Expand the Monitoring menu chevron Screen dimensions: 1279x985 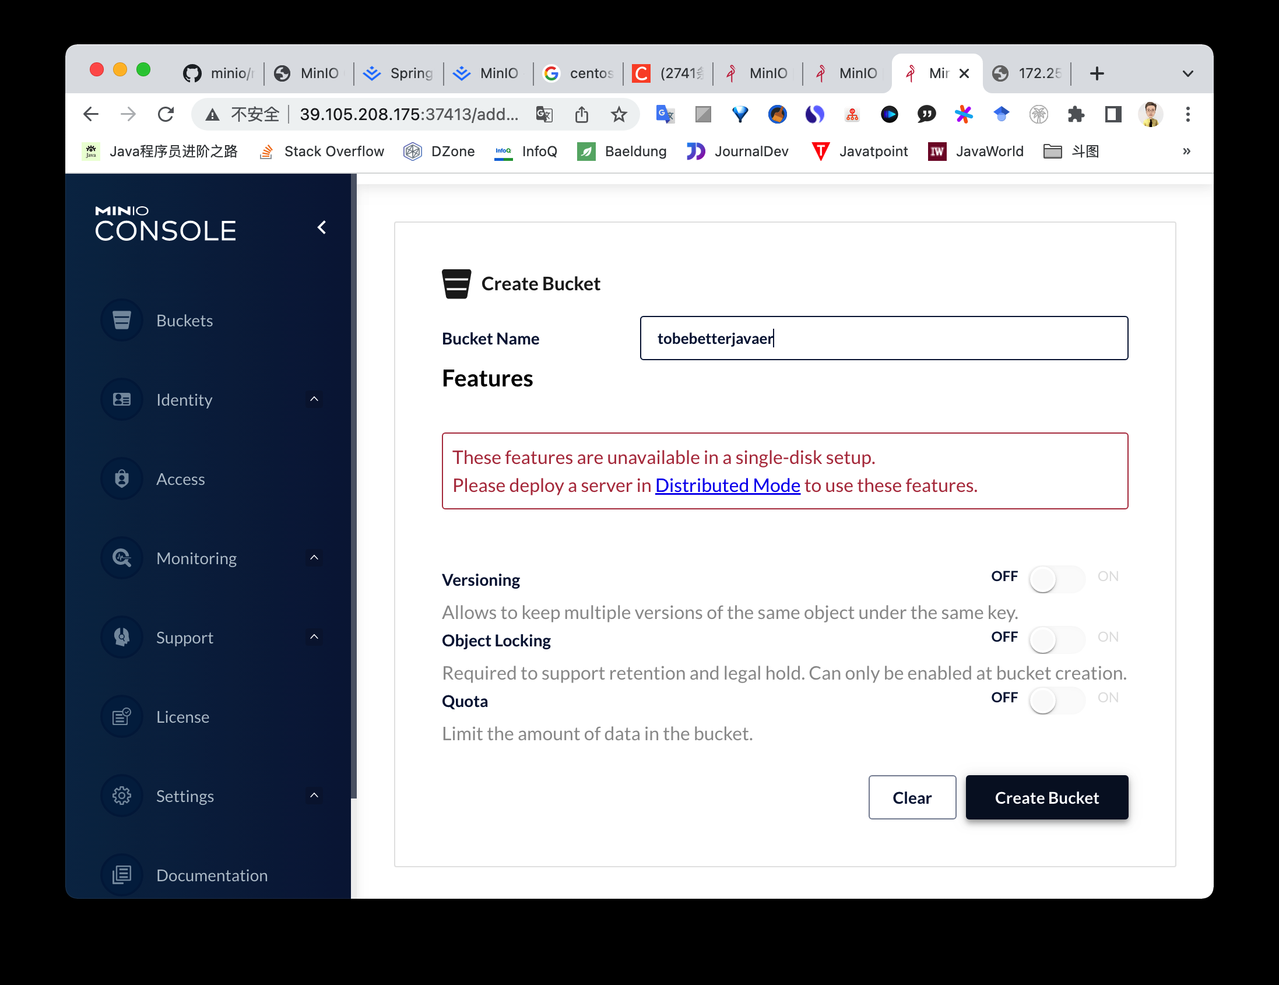coord(314,558)
